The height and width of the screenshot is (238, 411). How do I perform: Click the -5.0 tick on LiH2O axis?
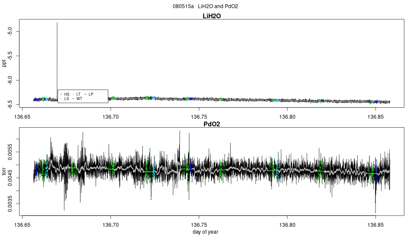[x=10, y=32]
